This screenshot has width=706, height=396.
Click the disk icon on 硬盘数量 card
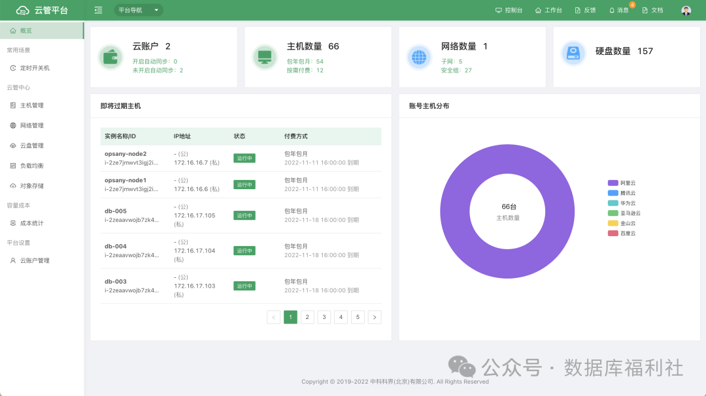pos(573,53)
